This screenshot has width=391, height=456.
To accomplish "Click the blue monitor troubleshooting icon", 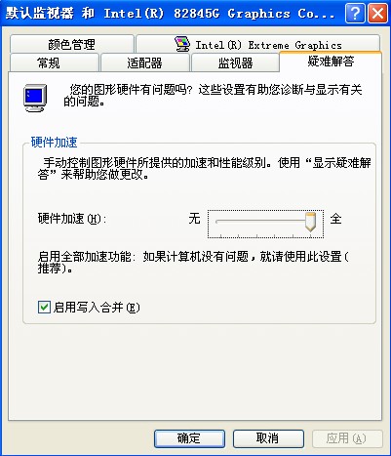I will [x=35, y=98].
